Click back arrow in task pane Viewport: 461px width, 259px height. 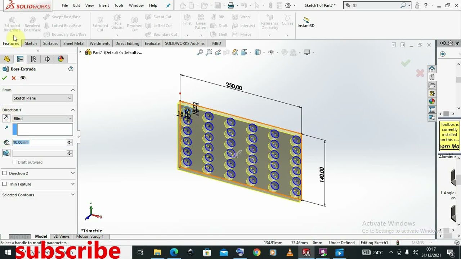[443, 54]
